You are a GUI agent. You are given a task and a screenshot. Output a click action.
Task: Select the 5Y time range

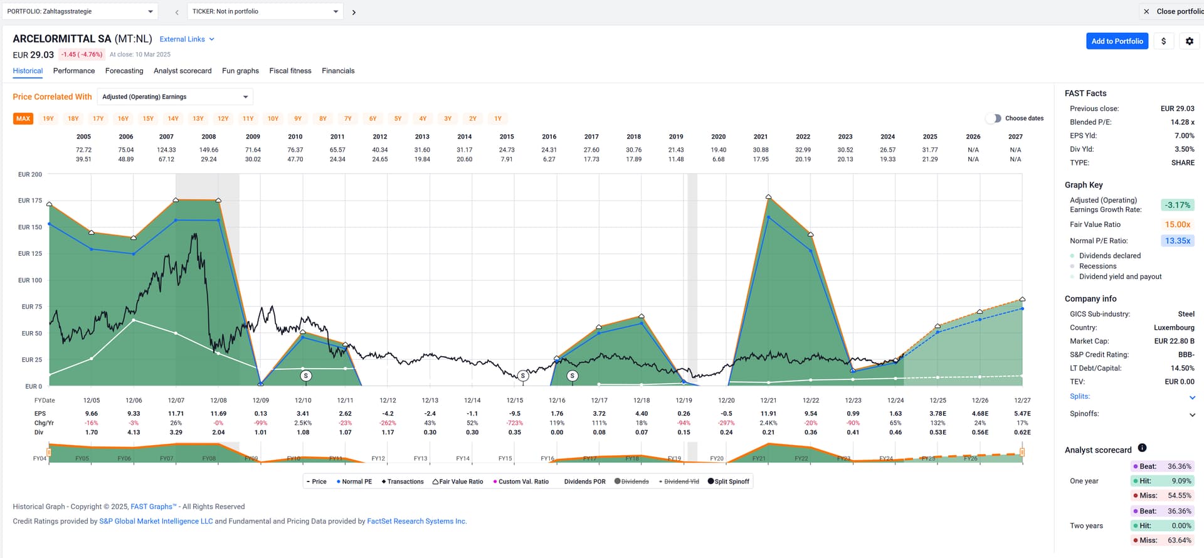click(x=398, y=118)
